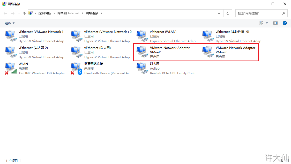Click the 未连接 status under WLAN
The width and height of the screenshot is (291, 164).
tap(23, 69)
